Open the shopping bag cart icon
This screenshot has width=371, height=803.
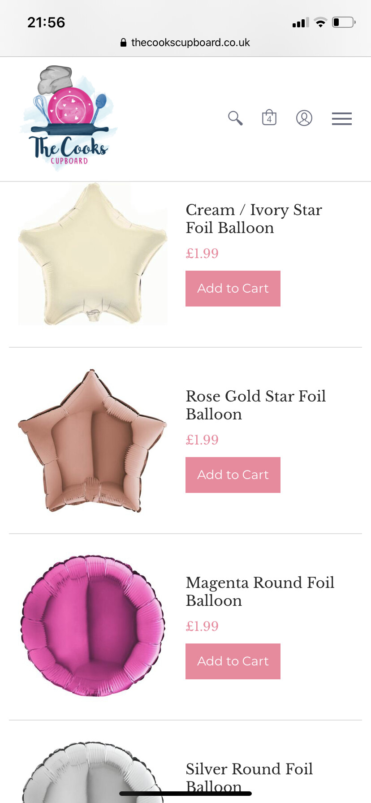pos(269,117)
